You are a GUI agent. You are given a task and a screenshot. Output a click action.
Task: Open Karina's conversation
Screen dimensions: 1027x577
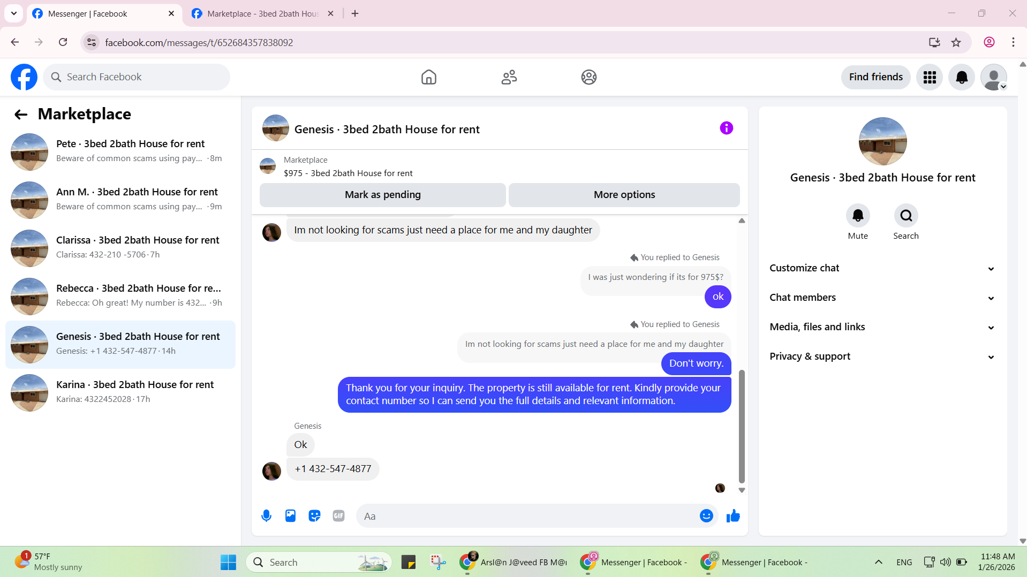point(120,393)
